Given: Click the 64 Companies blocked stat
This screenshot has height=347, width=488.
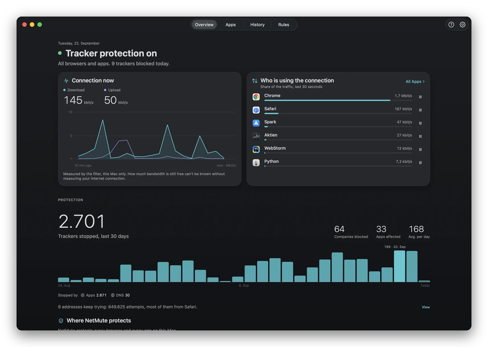Looking at the screenshot, I should (351, 232).
